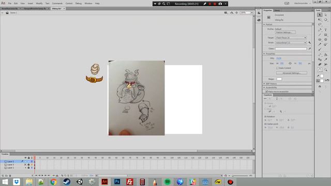The image size is (331, 186).
Task: Select the Selection arrow tool
Action: coord(320,15)
